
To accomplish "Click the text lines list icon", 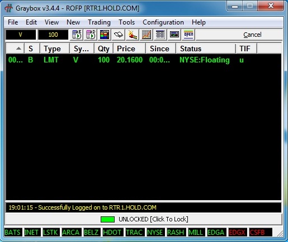I will [x=160, y=35].
